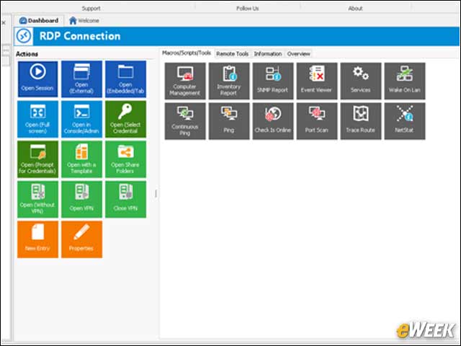The width and height of the screenshot is (461, 346).
Task: Click the Open VPN tile
Action: (x=81, y=199)
